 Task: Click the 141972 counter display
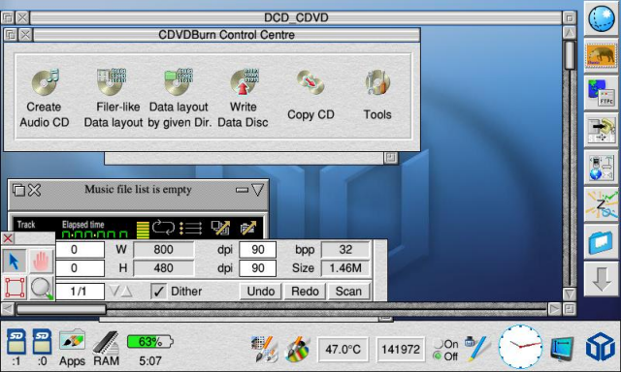(x=401, y=349)
